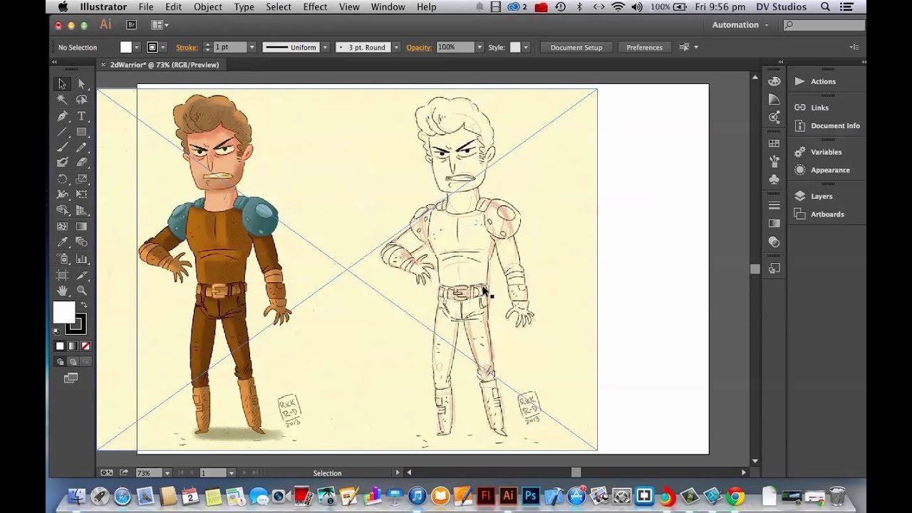The height and width of the screenshot is (513, 912).
Task: Open the graphic Style dropdown
Action: (x=526, y=48)
